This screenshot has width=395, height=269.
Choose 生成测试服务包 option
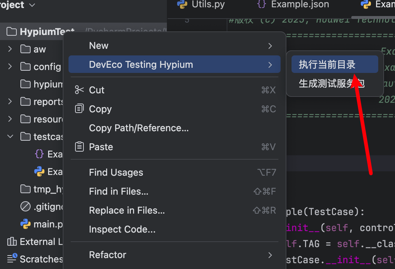(x=331, y=83)
